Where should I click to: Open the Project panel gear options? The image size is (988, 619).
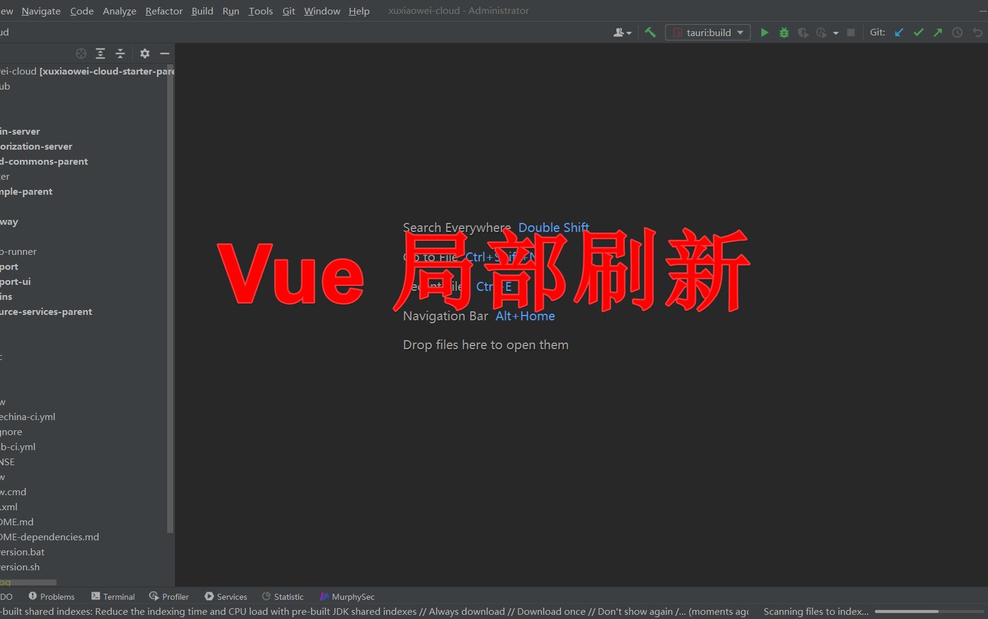(145, 53)
